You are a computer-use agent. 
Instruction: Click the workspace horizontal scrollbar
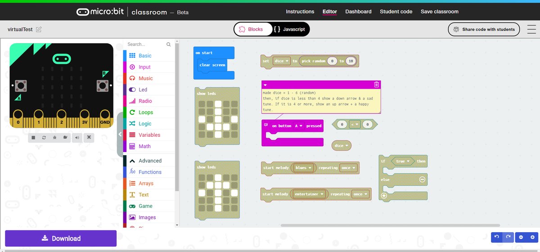coord(390,225)
